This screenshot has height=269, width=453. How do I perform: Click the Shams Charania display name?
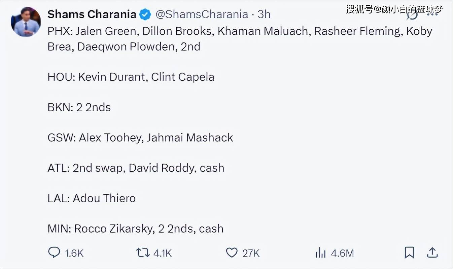coord(92,14)
